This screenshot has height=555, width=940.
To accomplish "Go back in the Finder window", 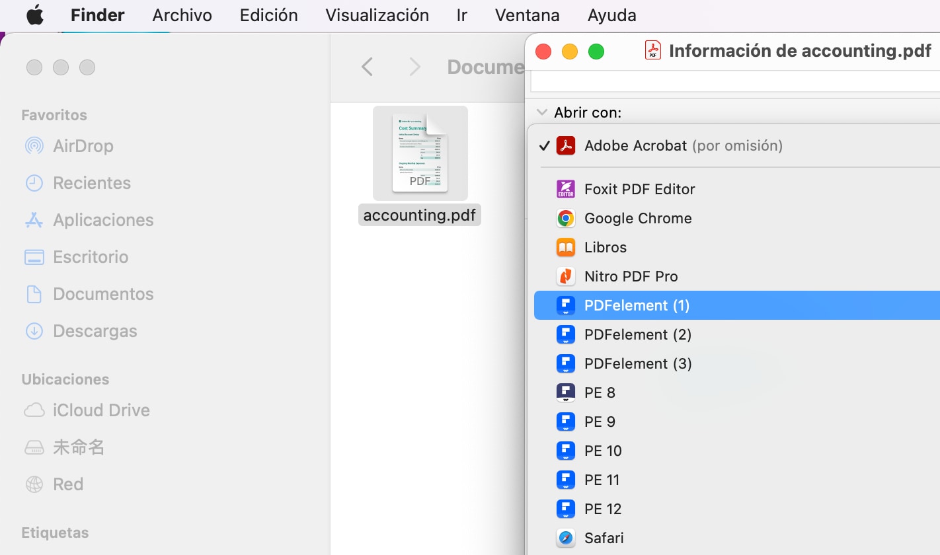I will (368, 67).
